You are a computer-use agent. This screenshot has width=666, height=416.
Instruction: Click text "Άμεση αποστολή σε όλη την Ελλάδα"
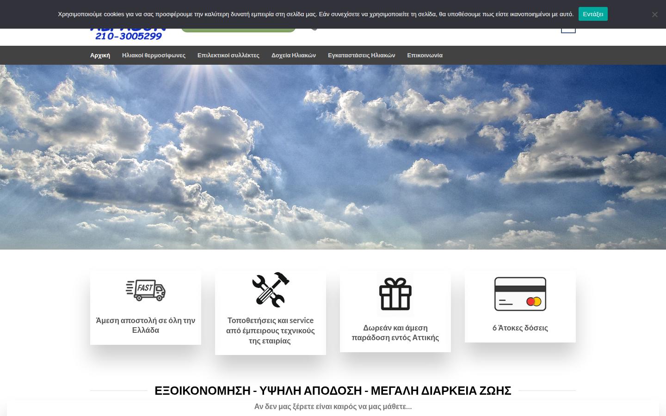click(146, 325)
